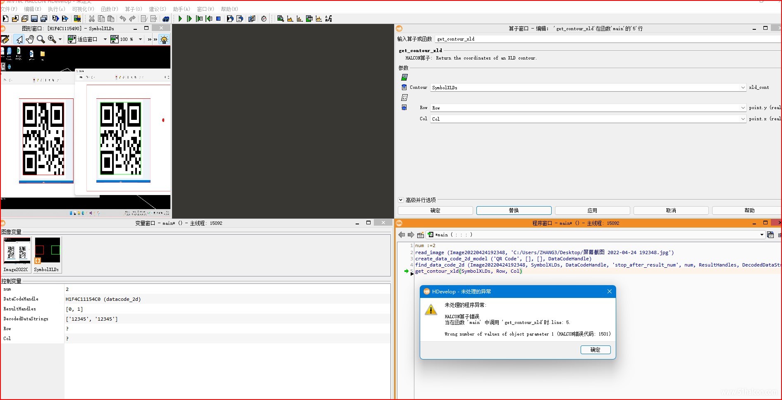This screenshot has height=400, width=782.
Task: Undo the last edit
Action: pyautogui.click(x=123, y=19)
